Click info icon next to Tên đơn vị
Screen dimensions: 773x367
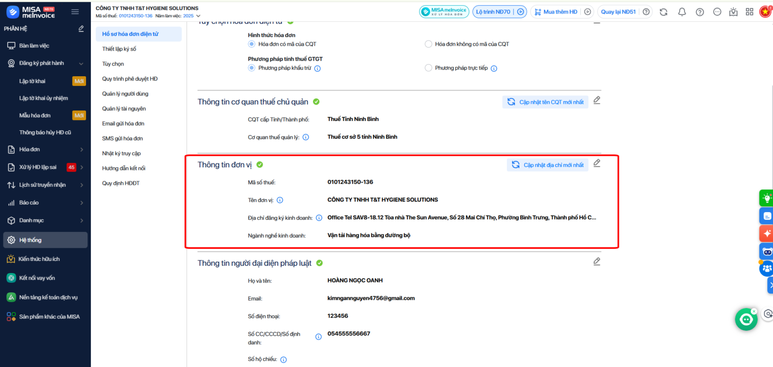[x=280, y=200]
